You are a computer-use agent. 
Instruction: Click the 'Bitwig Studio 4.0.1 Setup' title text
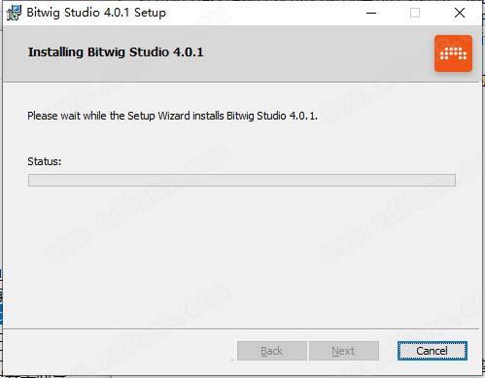click(96, 13)
